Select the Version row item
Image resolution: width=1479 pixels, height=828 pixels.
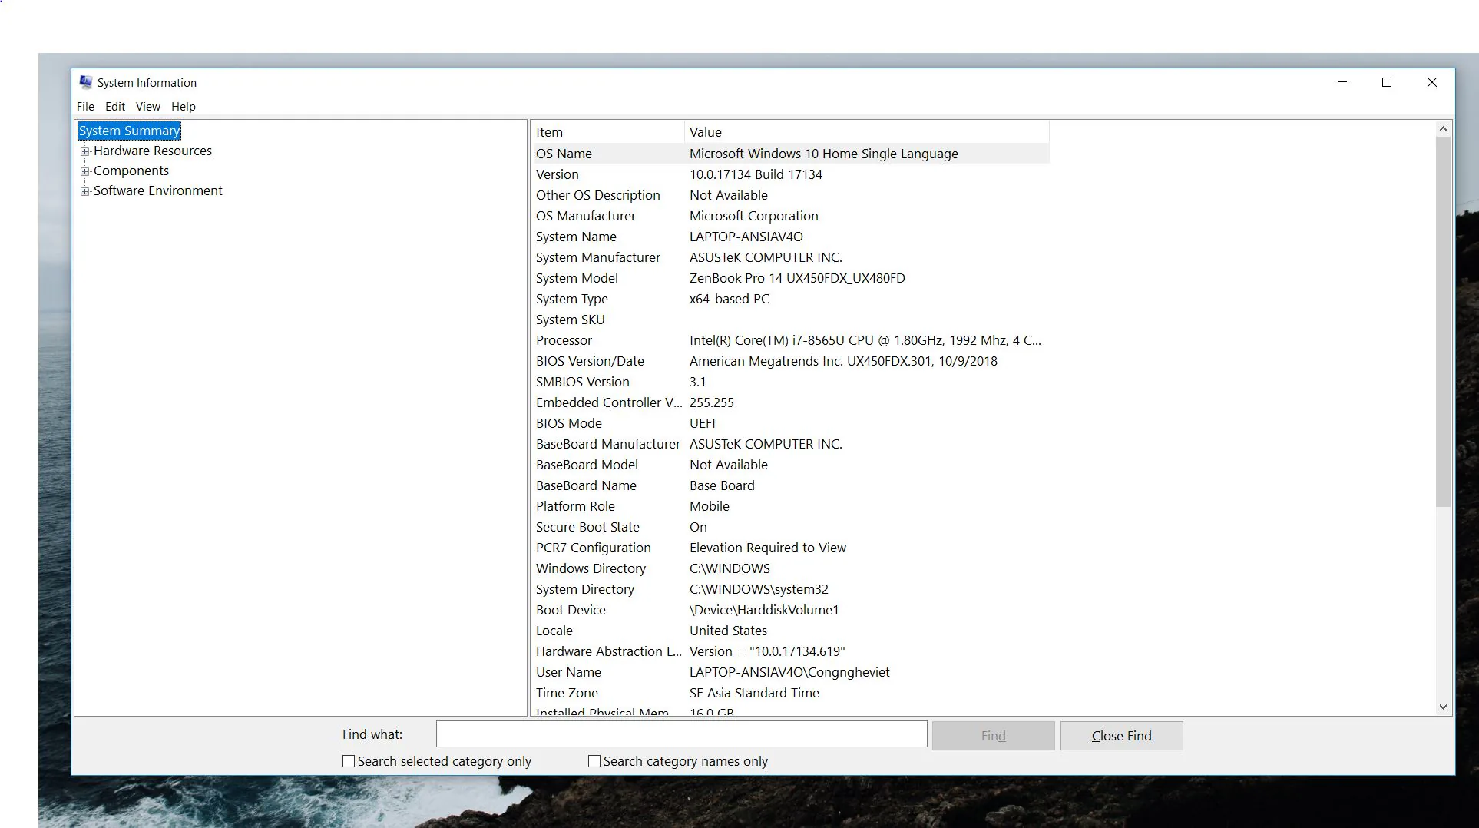coord(558,174)
